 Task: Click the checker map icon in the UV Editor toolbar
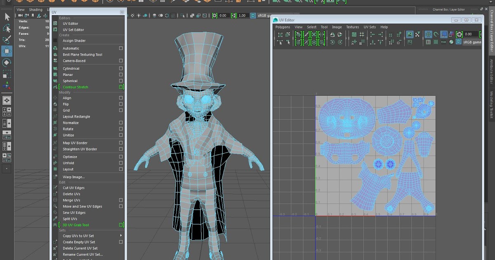point(436,42)
